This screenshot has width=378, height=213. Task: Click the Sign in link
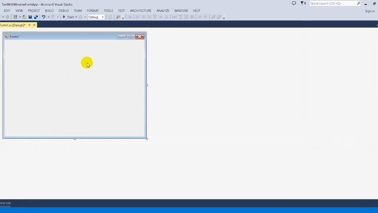[370, 11]
